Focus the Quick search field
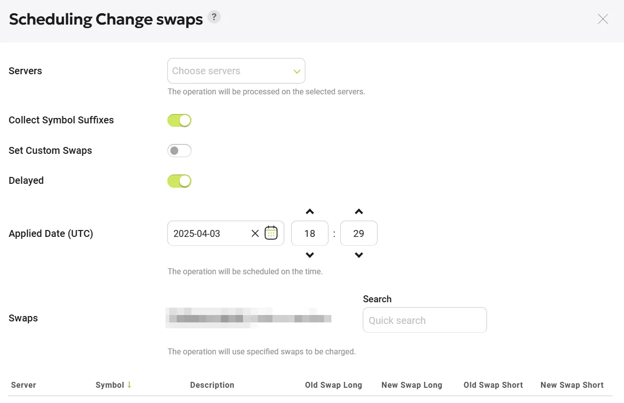This screenshot has width=624, height=403. (425, 320)
